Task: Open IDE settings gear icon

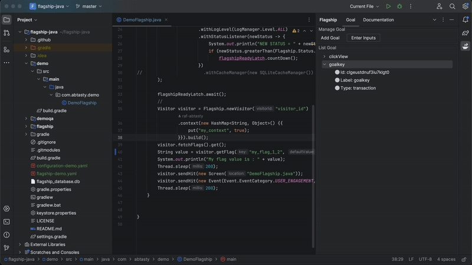Action: [465, 6]
